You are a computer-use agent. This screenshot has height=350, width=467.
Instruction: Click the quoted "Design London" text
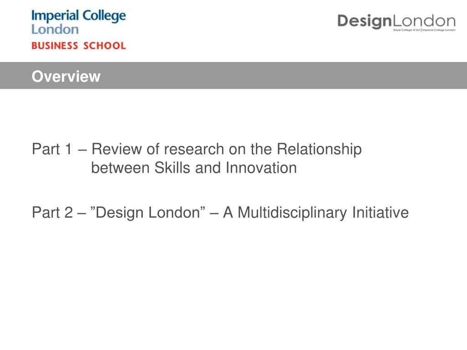(x=148, y=212)
